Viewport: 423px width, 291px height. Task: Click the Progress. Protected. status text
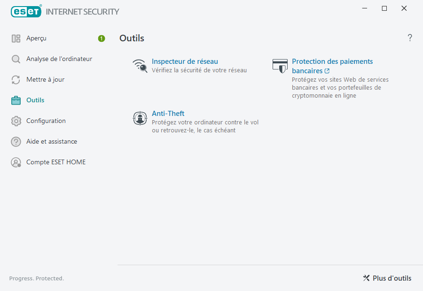click(36, 278)
